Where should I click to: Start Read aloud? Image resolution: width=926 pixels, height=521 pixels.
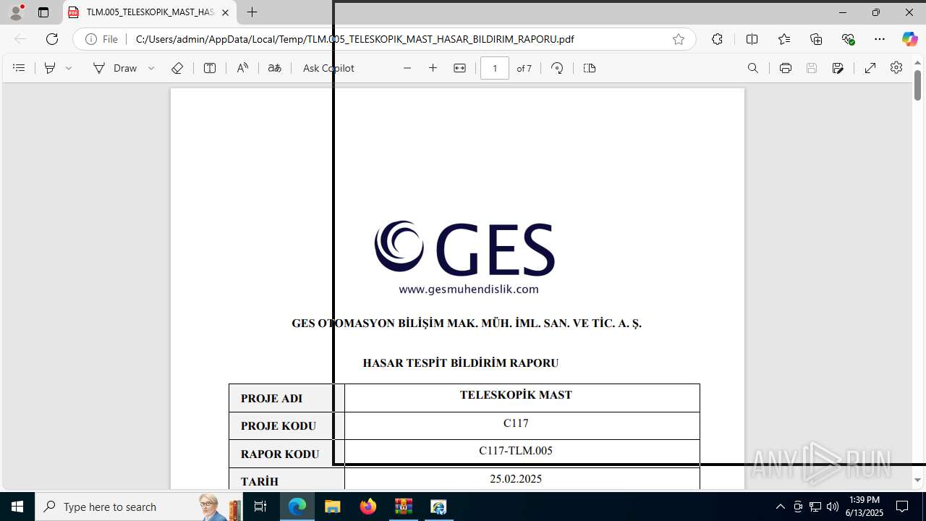tap(242, 68)
